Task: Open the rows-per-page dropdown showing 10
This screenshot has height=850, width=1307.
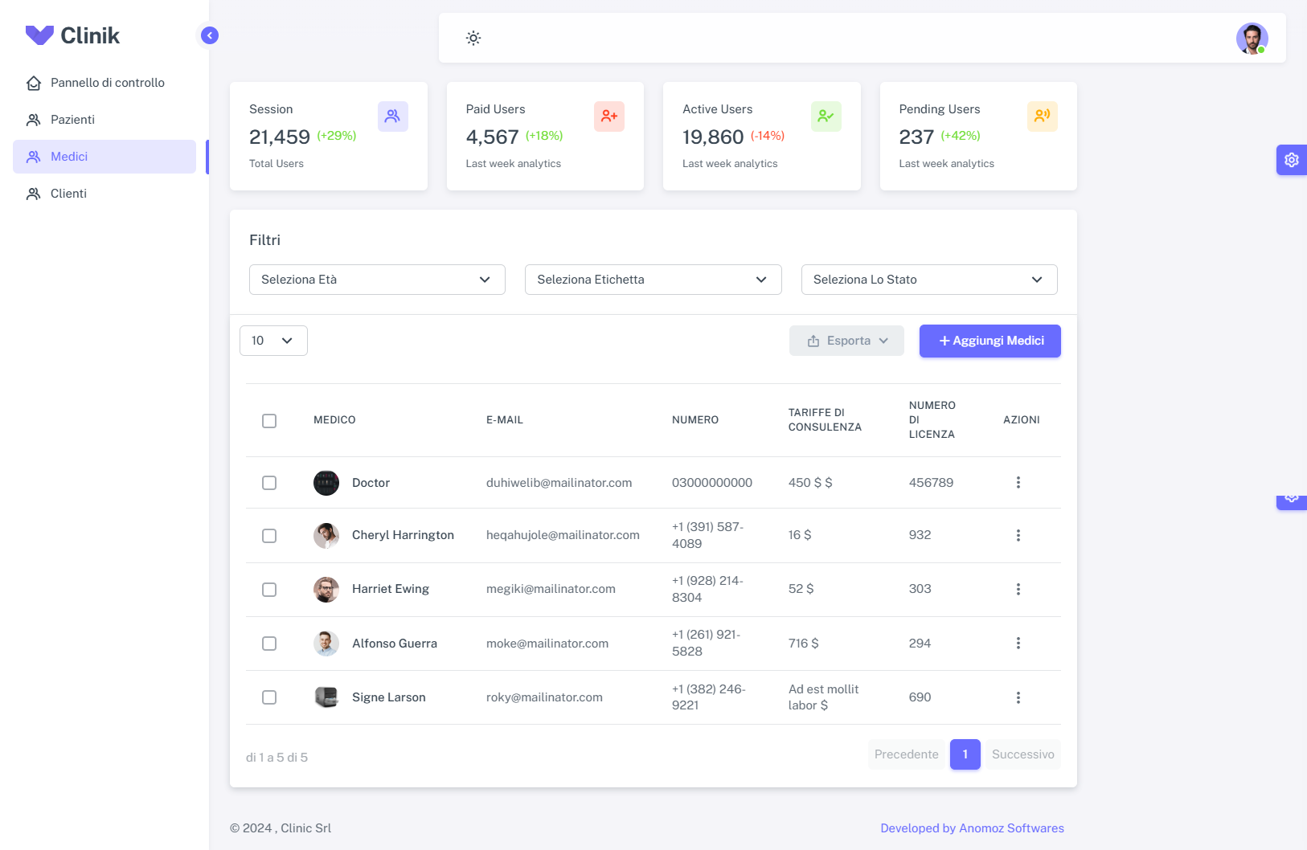Action: pyautogui.click(x=273, y=341)
